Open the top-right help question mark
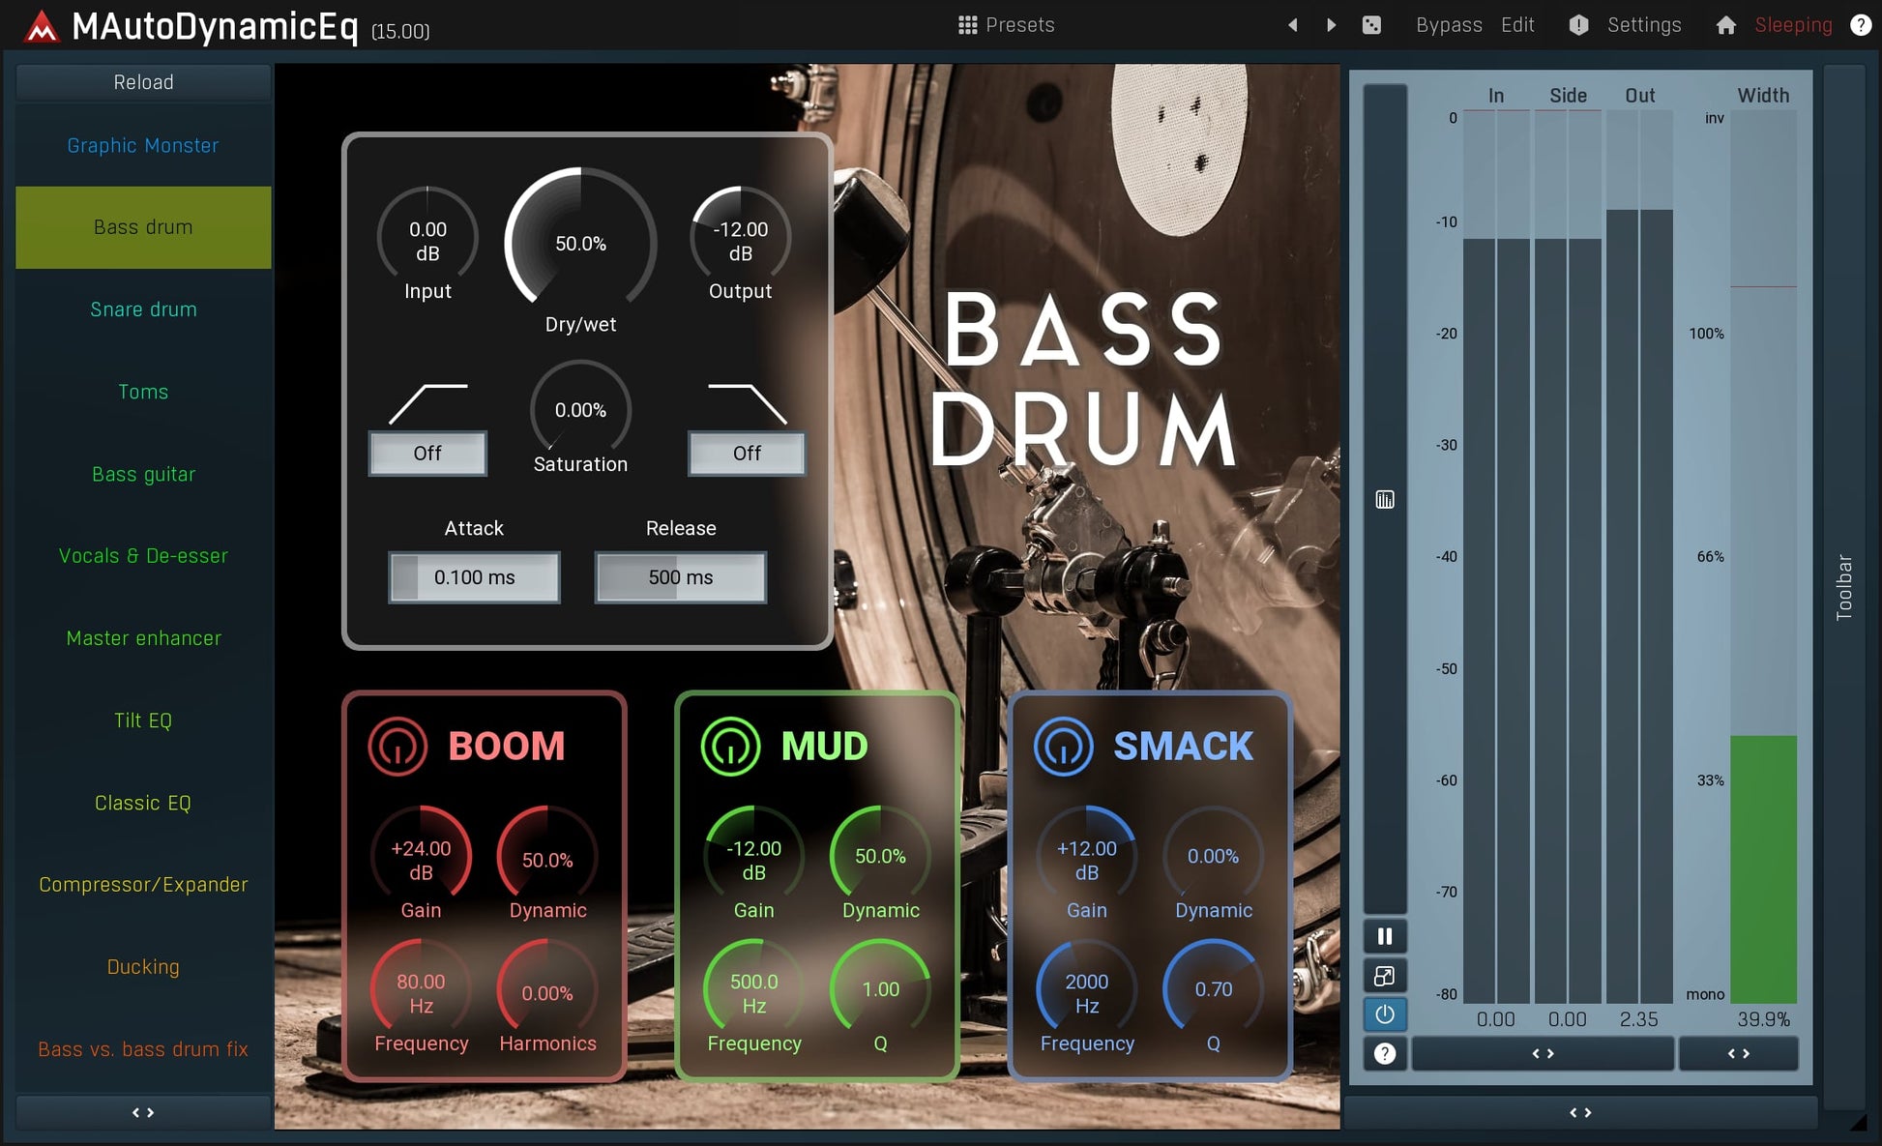This screenshot has height=1146, width=1882. pyautogui.click(x=1860, y=25)
